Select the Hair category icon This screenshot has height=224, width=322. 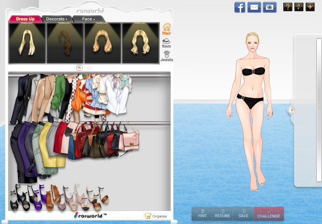[166, 29]
